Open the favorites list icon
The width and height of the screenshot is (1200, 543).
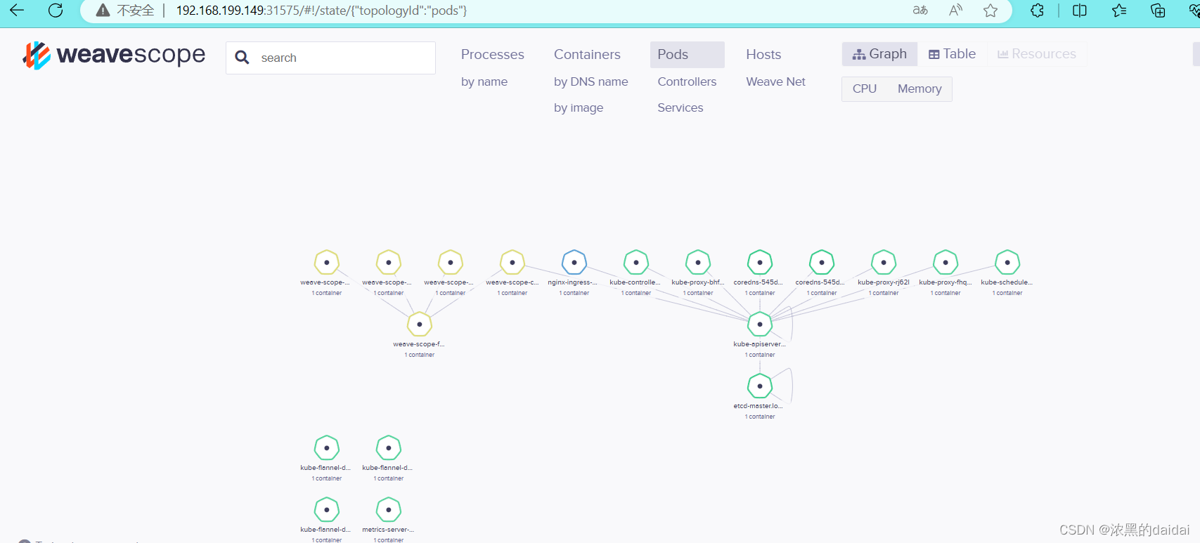pyautogui.click(x=1119, y=11)
